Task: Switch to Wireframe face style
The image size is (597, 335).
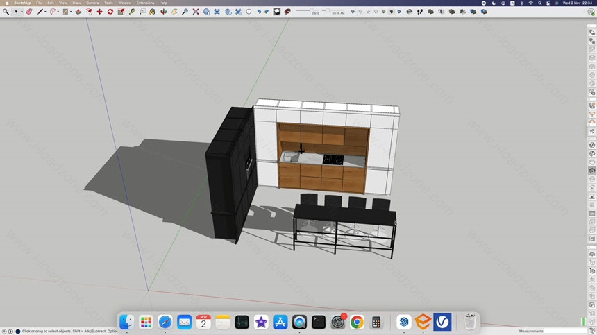Action: click(x=368, y=12)
